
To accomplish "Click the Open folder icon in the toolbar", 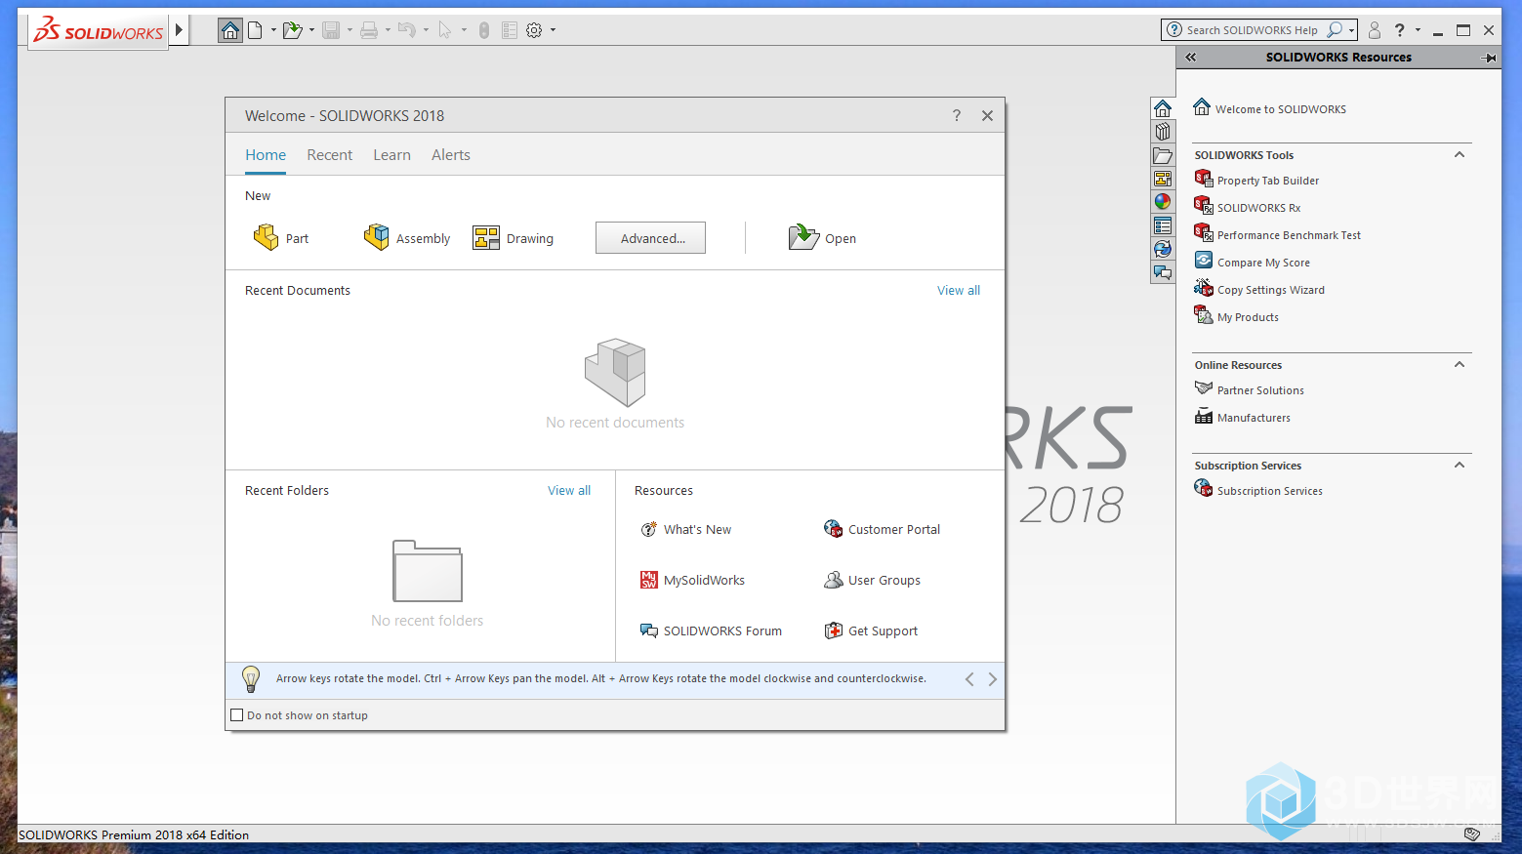I will click(292, 30).
